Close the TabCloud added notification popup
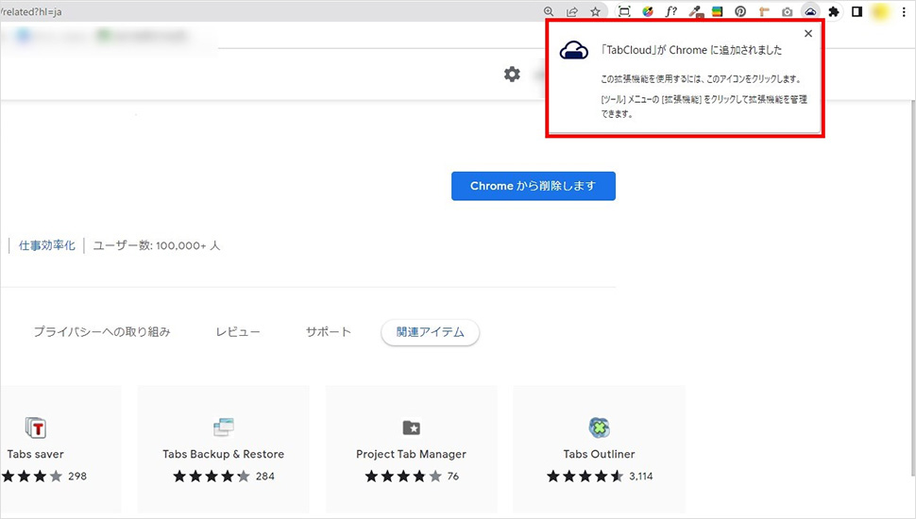 (x=808, y=33)
